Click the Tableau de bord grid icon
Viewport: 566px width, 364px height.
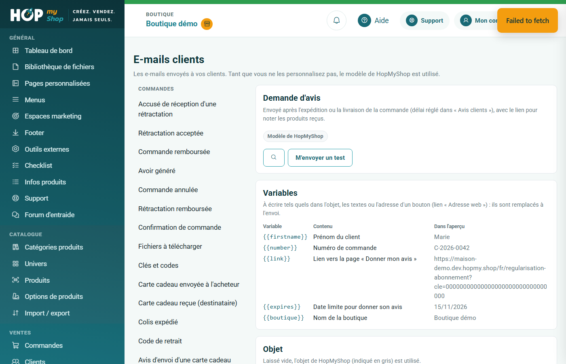coord(15,51)
